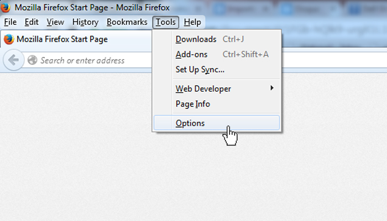Click the Firefox icon on the tab
The image size is (387, 221).
(9, 39)
